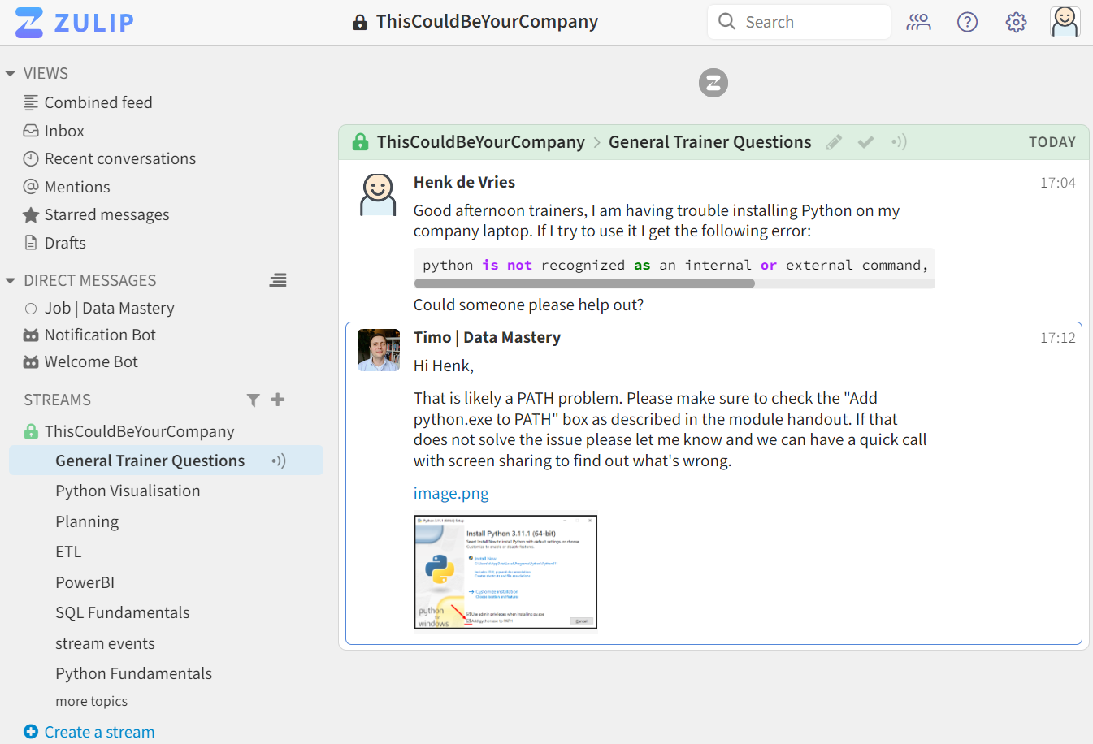This screenshot has width=1093, height=744.
Task: Toggle topic notification icon in message header
Action: point(899,142)
